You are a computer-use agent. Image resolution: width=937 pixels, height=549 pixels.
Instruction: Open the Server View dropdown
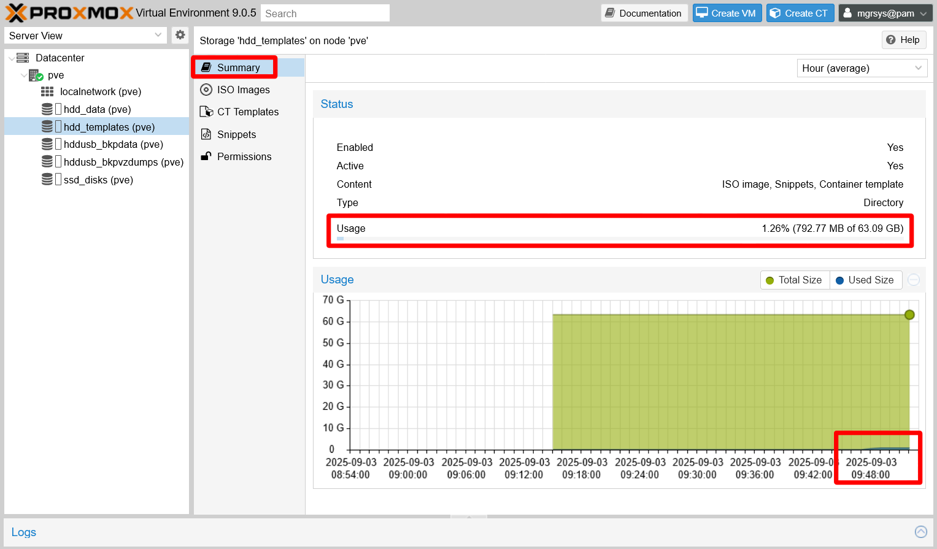[x=85, y=35]
